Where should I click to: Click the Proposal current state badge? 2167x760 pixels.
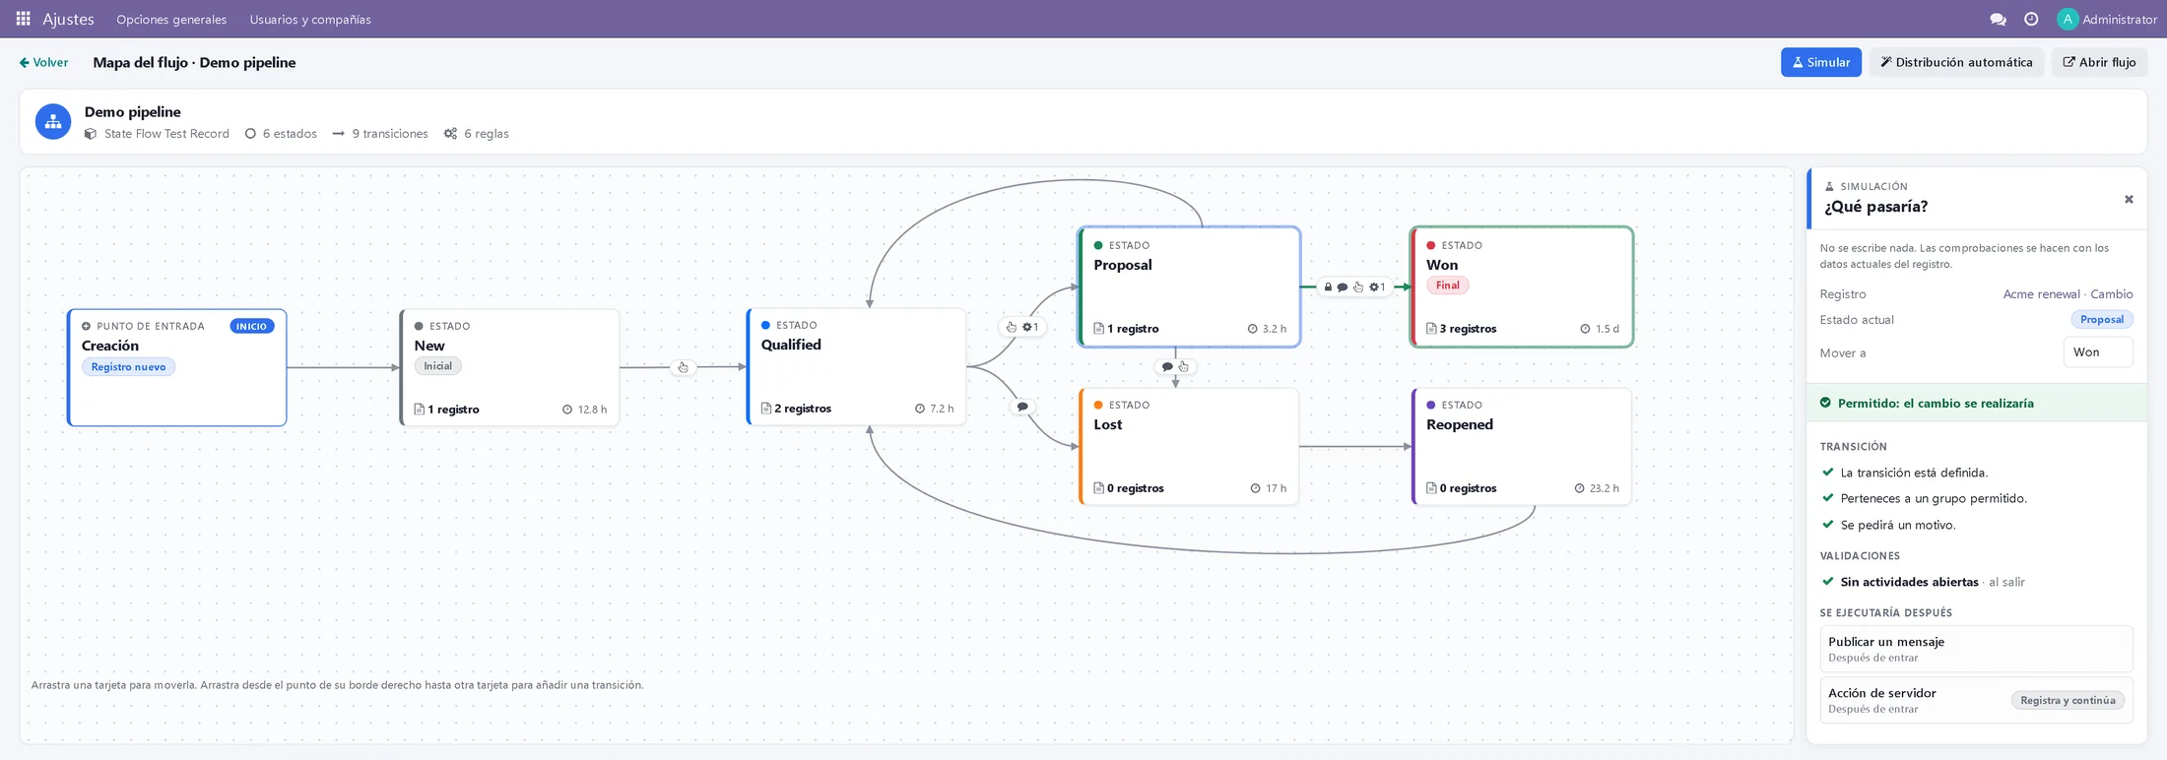coord(2101,320)
